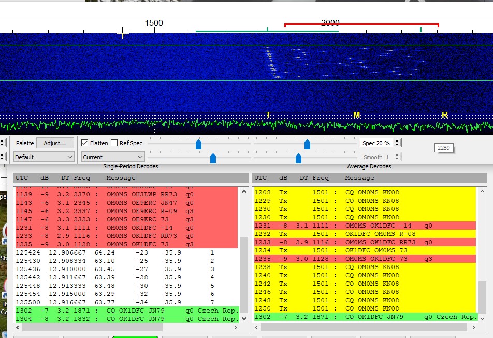Viewport: 493px width, 338px height.
Task: Click the 125500 data row
Action: coord(127,302)
